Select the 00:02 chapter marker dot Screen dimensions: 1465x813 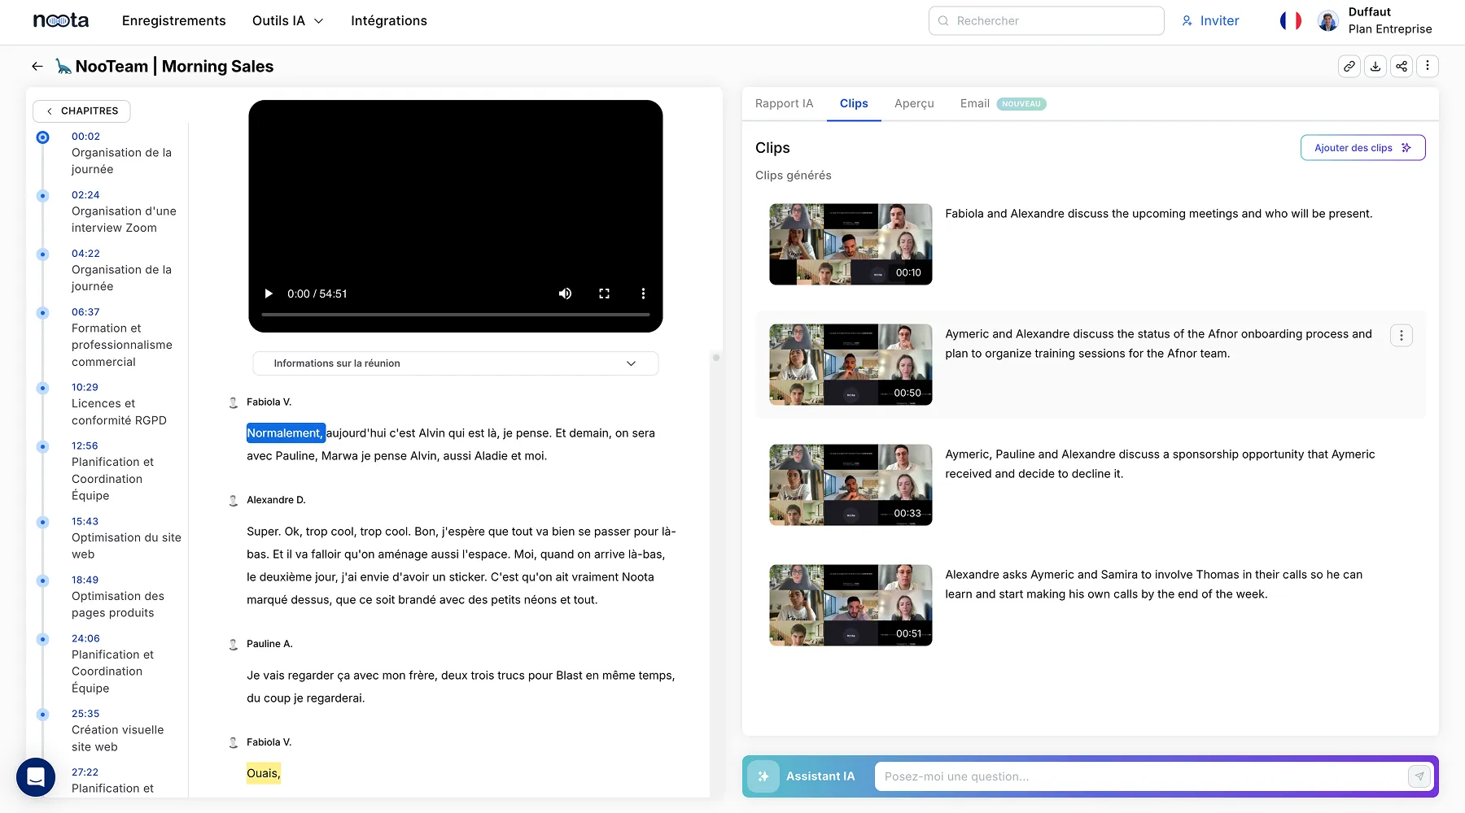click(42, 137)
